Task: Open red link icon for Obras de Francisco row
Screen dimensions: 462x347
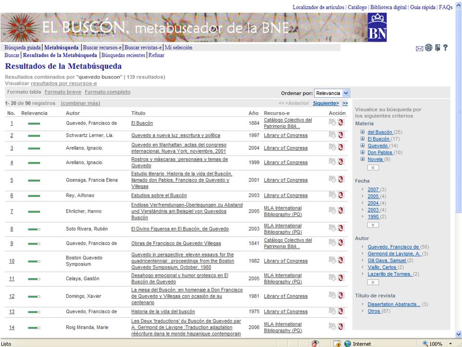Action: pos(341,242)
